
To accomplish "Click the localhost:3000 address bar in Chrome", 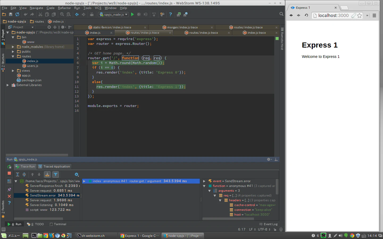I will pos(334,15).
